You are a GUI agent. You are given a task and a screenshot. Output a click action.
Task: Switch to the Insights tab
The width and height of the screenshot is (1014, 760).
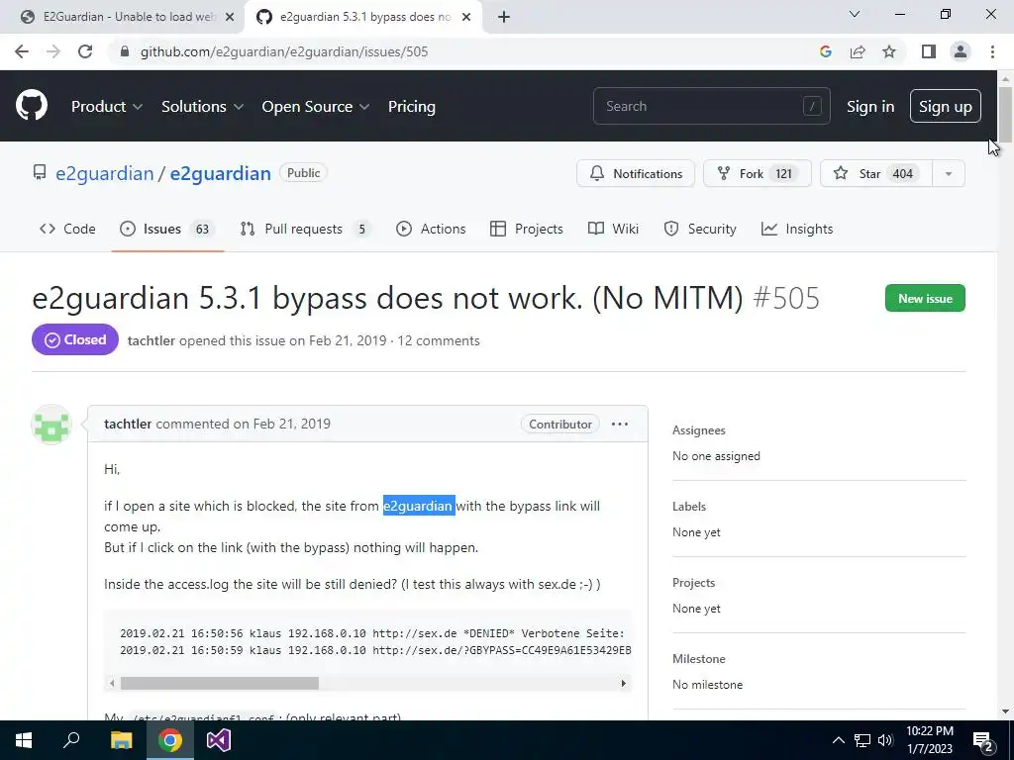click(797, 229)
